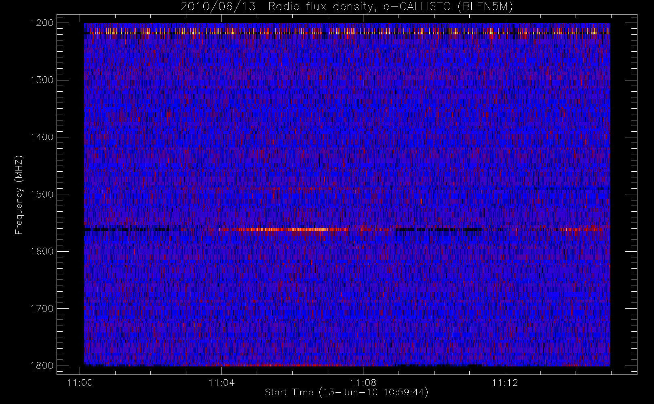Click the 'Start Time (13-Jun-10 10:59:44)' axis title
Image resolution: width=654 pixels, height=404 pixels.
tap(347, 392)
